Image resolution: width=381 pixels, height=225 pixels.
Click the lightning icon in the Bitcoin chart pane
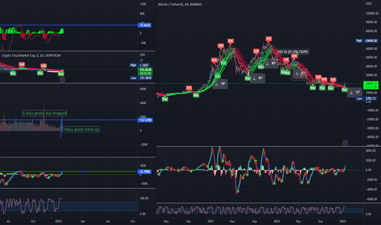pyautogui.click(x=345, y=143)
